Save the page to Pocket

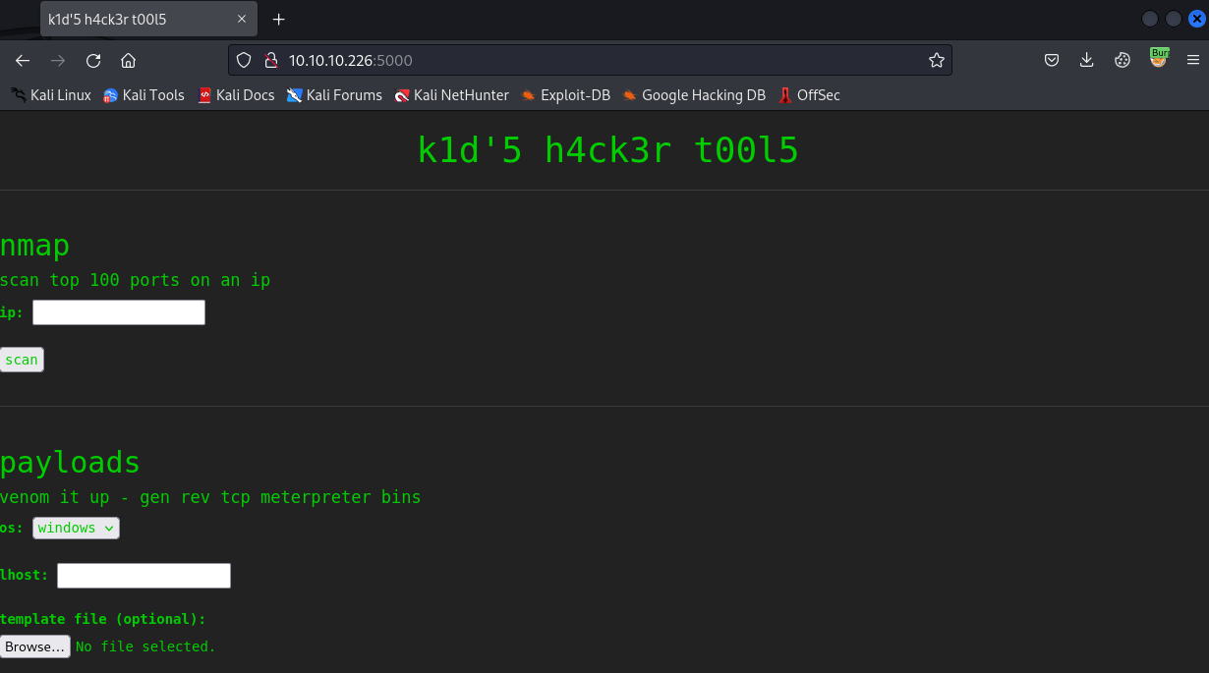coord(1051,60)
